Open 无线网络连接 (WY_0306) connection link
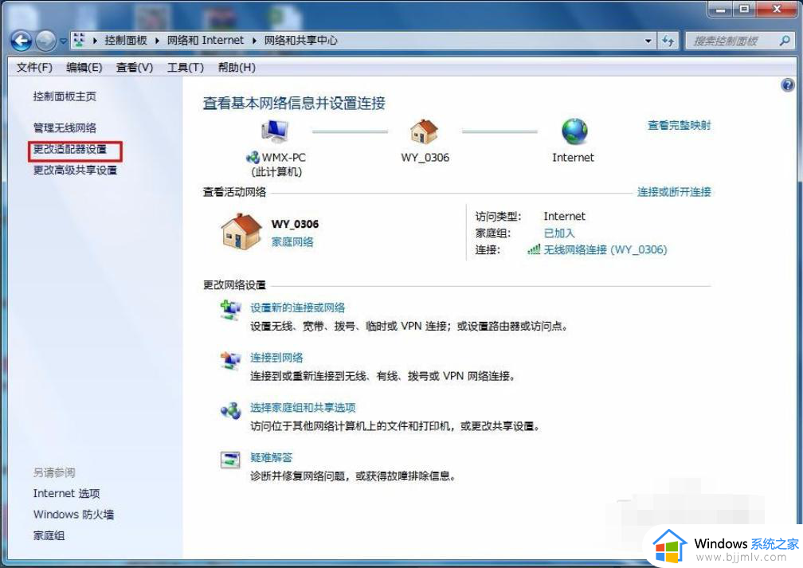803x568 pixels. tap(605, 249)
